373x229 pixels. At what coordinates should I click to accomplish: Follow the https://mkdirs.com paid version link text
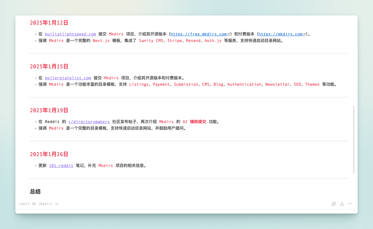[280, 34]
